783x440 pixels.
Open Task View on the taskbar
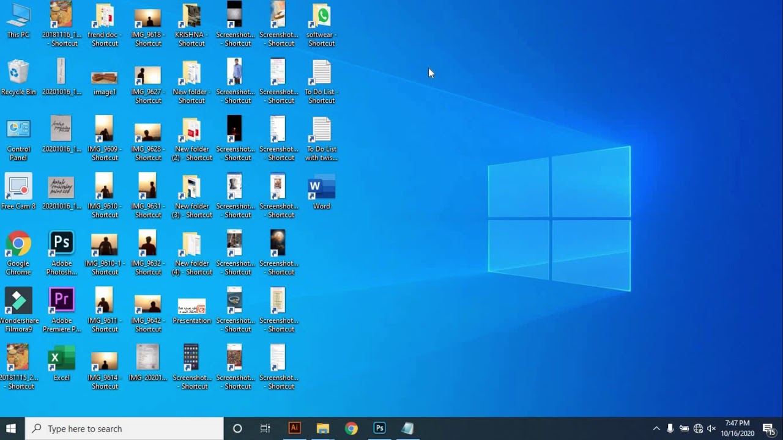point(265,428)
